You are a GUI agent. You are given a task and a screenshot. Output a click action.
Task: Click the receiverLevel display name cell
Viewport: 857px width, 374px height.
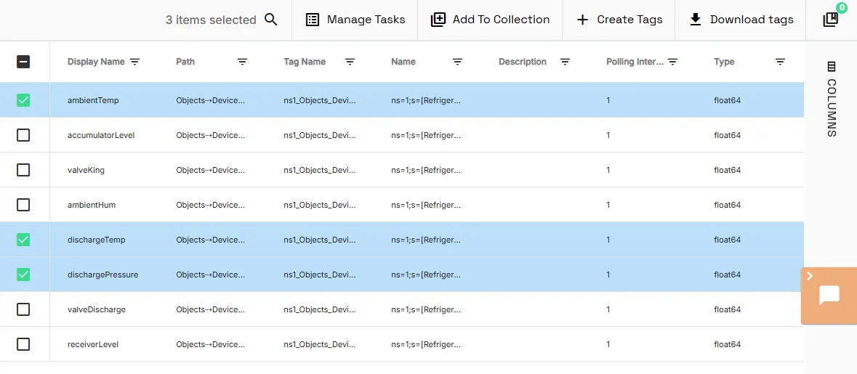[x=93, y=344]
